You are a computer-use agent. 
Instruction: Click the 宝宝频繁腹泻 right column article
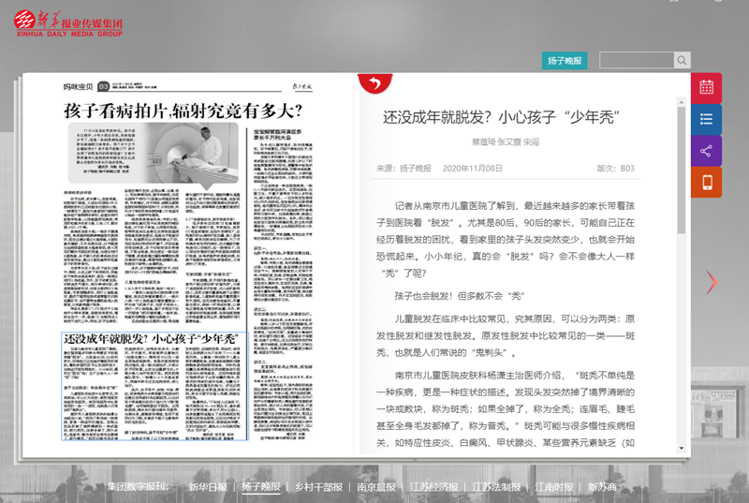click(x=283, y=284)
